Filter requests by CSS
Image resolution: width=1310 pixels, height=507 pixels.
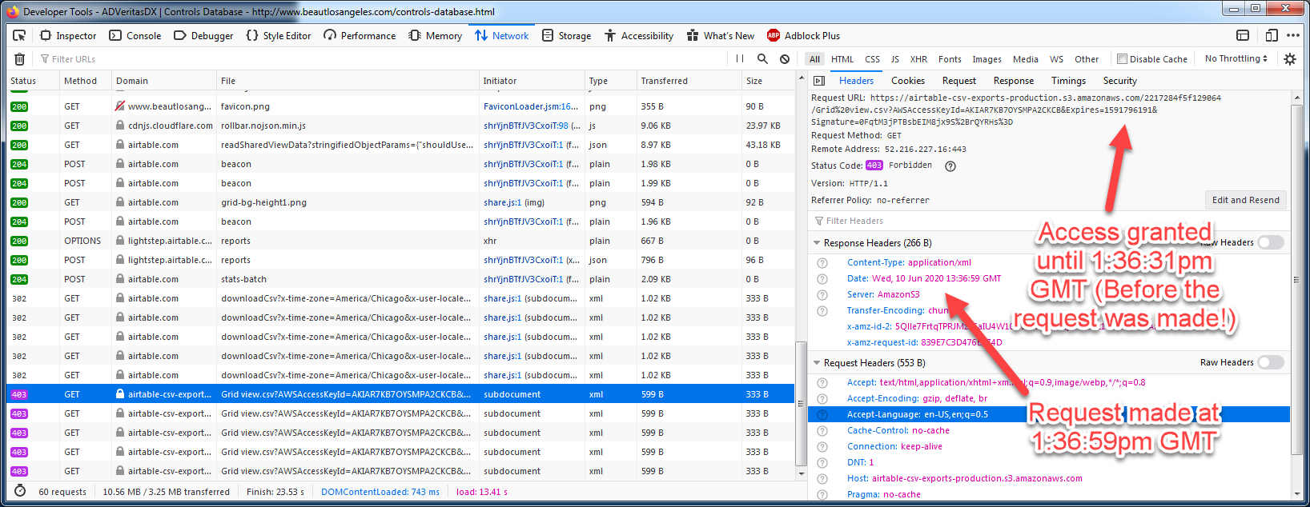[872, 59]
